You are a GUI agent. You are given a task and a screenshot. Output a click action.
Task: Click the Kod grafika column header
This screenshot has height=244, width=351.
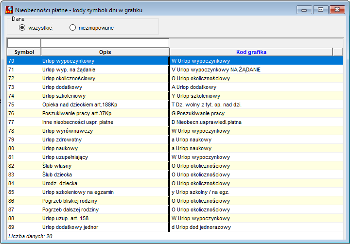pyautogui.click(x=251, y=52)
